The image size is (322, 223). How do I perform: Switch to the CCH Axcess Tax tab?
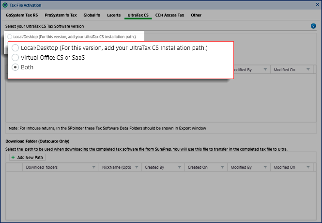point(169,15)
